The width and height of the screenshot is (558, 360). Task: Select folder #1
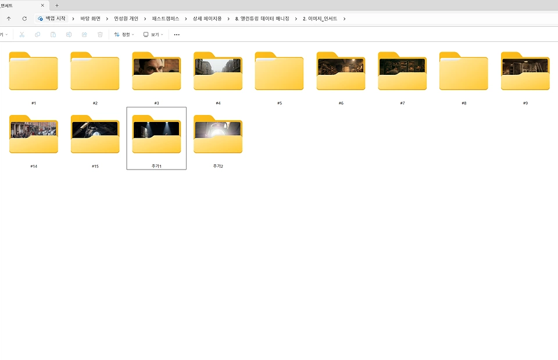click(x=34, y=71)
